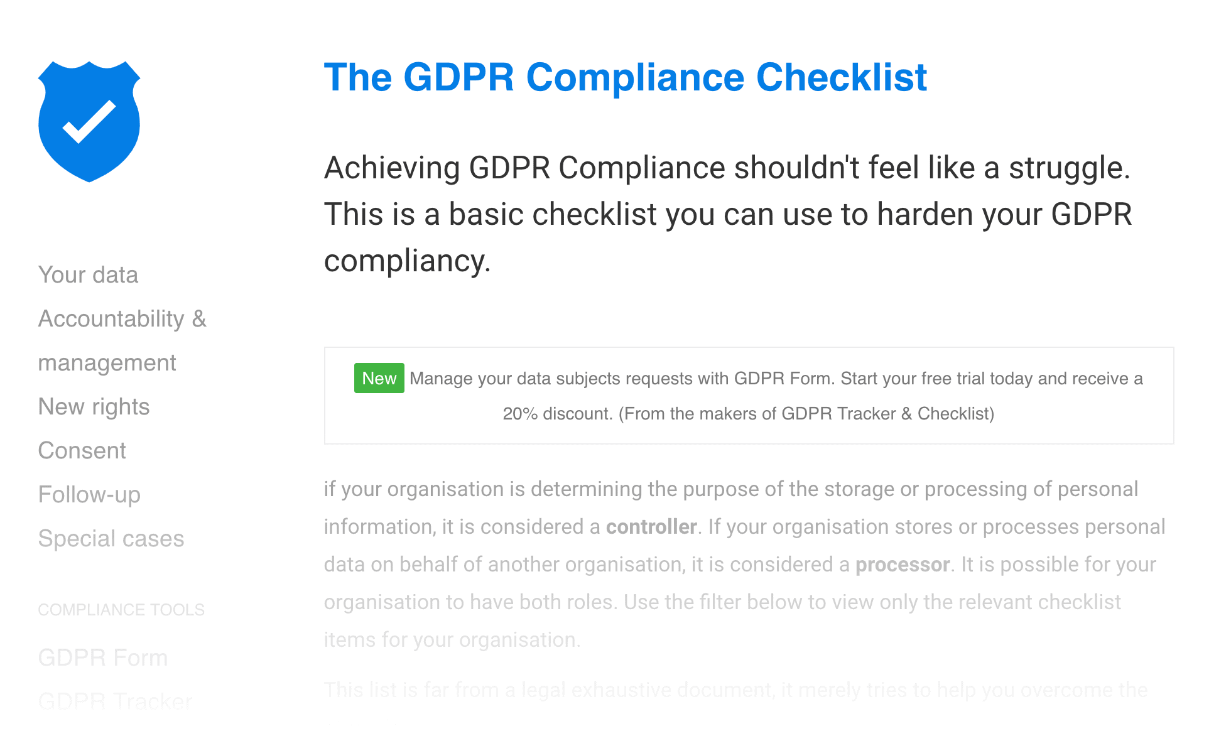
Task: Click the green New badge
Action: [x=379, y=378]
